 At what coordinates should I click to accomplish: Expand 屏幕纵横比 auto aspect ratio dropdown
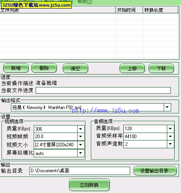click(81, 153)
